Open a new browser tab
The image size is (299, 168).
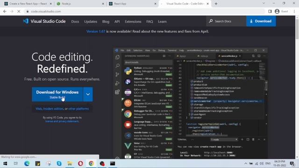(x=216, y=4)
